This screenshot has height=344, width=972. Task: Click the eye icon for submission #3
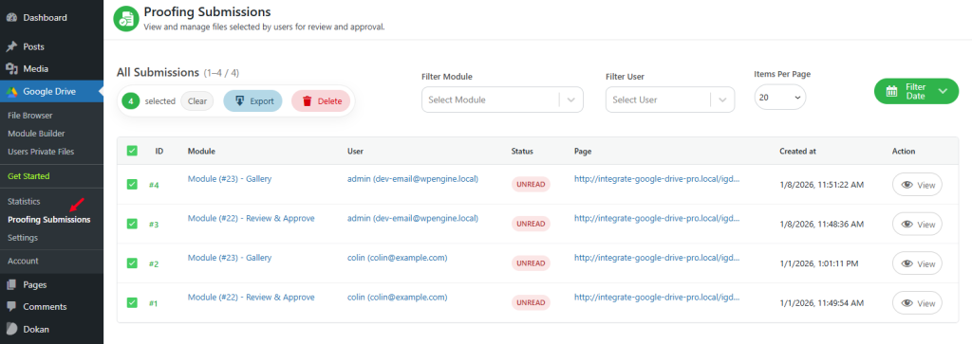[907, 224]
